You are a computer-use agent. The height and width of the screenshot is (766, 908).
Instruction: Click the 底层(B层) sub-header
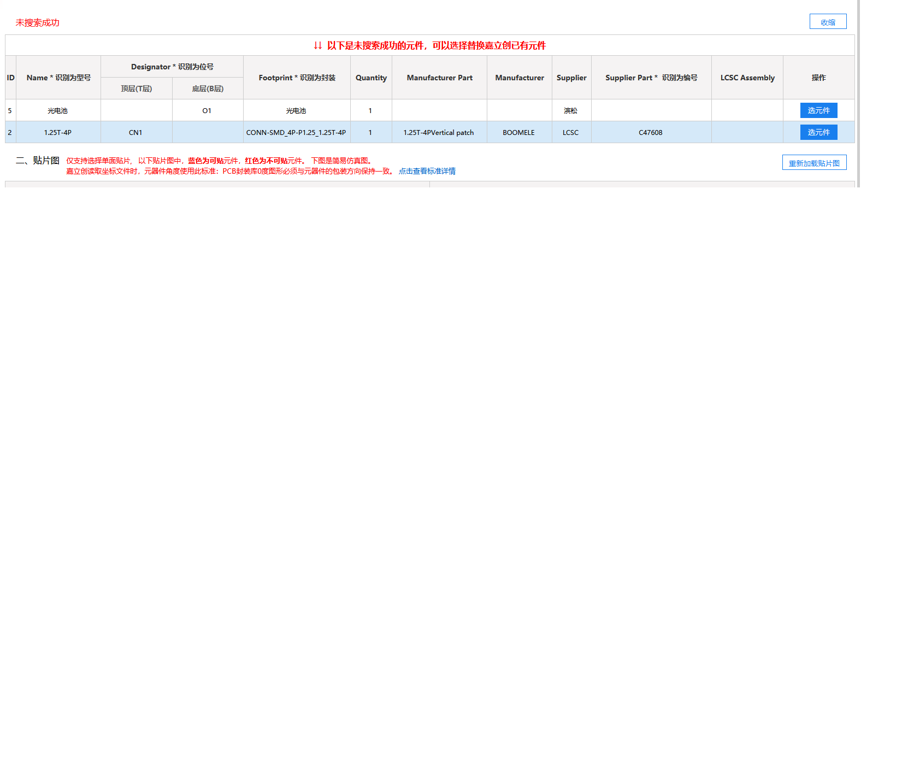tap(208, 89)
